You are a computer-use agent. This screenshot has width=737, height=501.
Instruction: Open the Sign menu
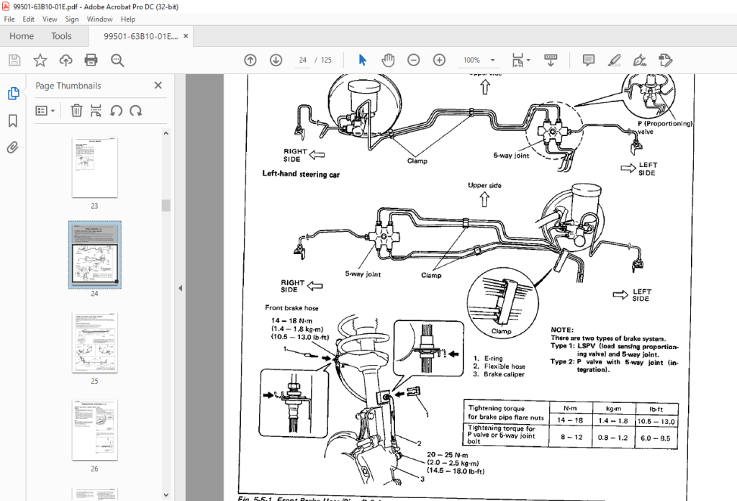click(72, 19)
